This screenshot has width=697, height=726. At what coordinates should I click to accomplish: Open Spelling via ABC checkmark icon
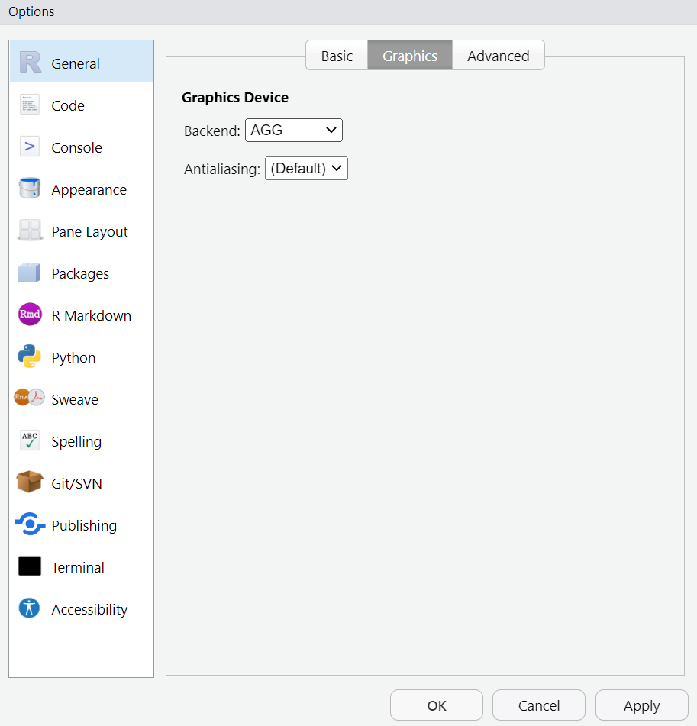click(x=30, y=441)
